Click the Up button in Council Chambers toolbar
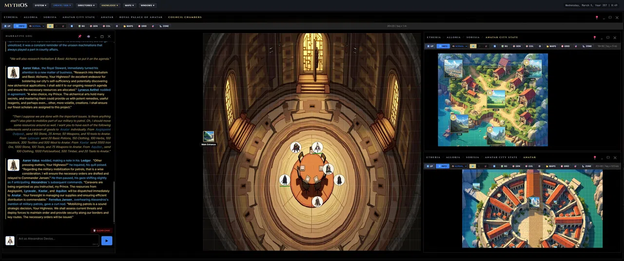Screen dimensions: 624x261 tap(7, 26)
